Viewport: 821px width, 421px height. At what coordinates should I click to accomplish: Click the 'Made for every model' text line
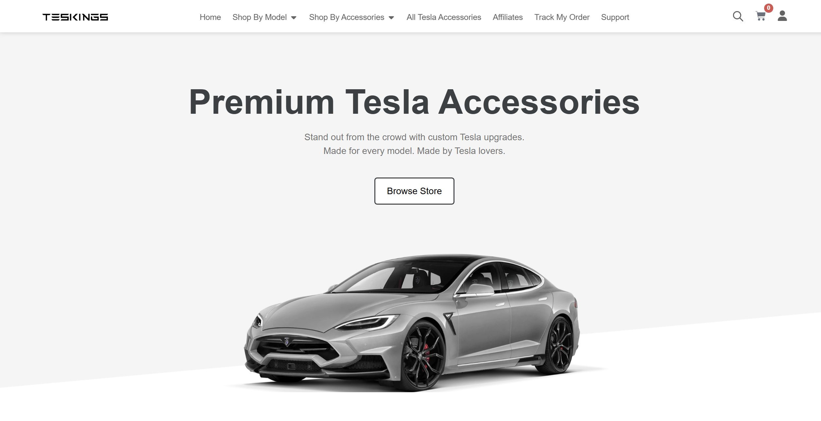click(414, 151)
